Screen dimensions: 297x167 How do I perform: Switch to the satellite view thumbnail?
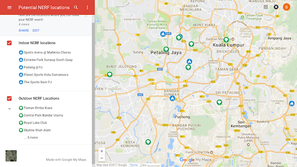(x=11, y=156)
